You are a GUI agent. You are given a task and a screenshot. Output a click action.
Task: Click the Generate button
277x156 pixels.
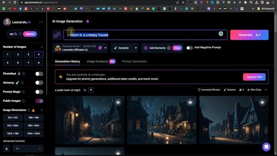pos(249,35)
